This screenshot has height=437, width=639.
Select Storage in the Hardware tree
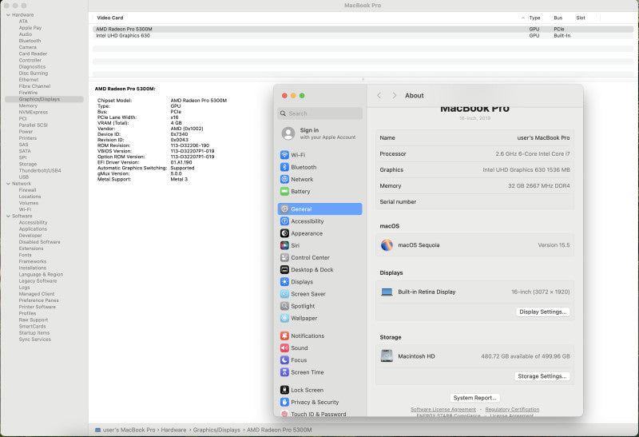(x=28, y=164)
